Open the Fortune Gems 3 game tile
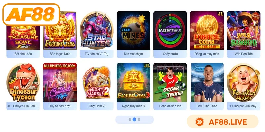This screenshot has width=265, height=132. tap(133, 82)
